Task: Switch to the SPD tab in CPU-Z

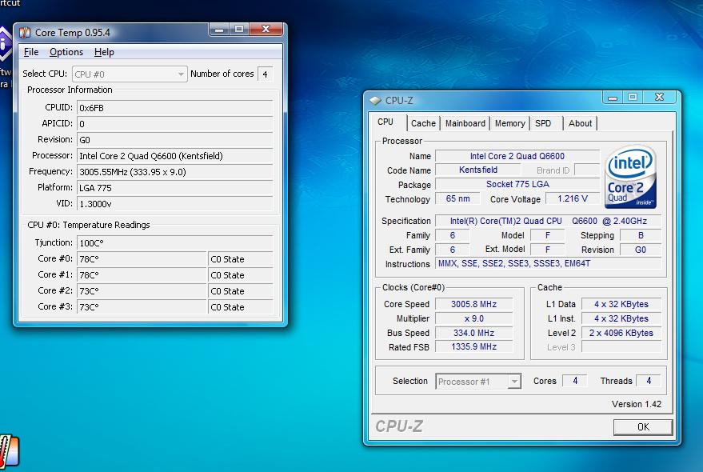Action: click(x=543, y=123)
